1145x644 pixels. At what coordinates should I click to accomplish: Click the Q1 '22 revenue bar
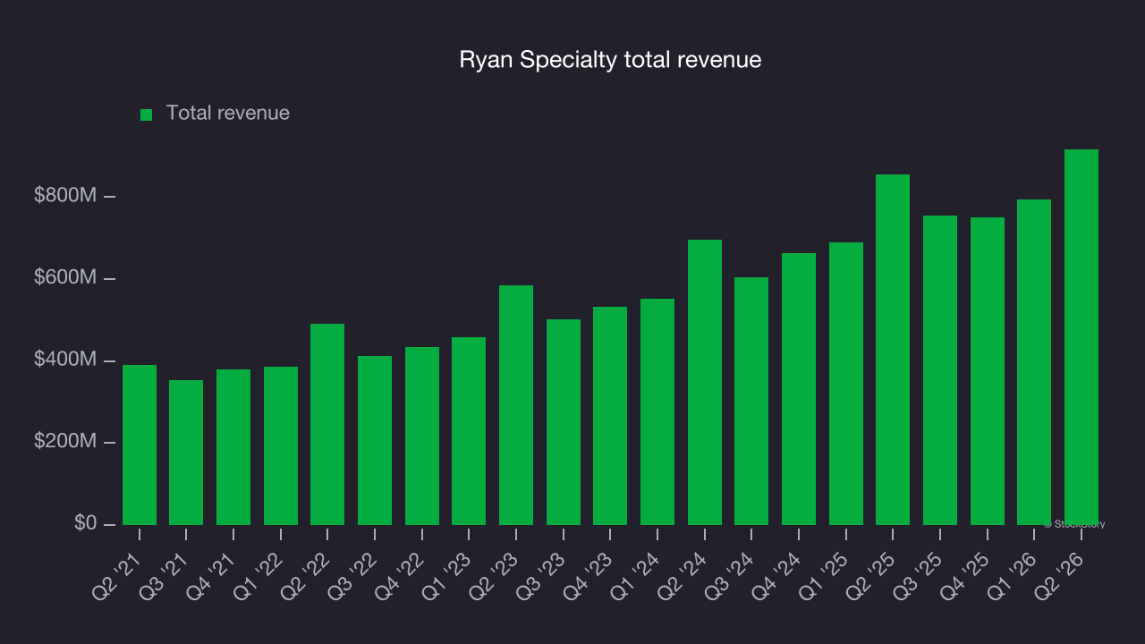tap(281, 445)
